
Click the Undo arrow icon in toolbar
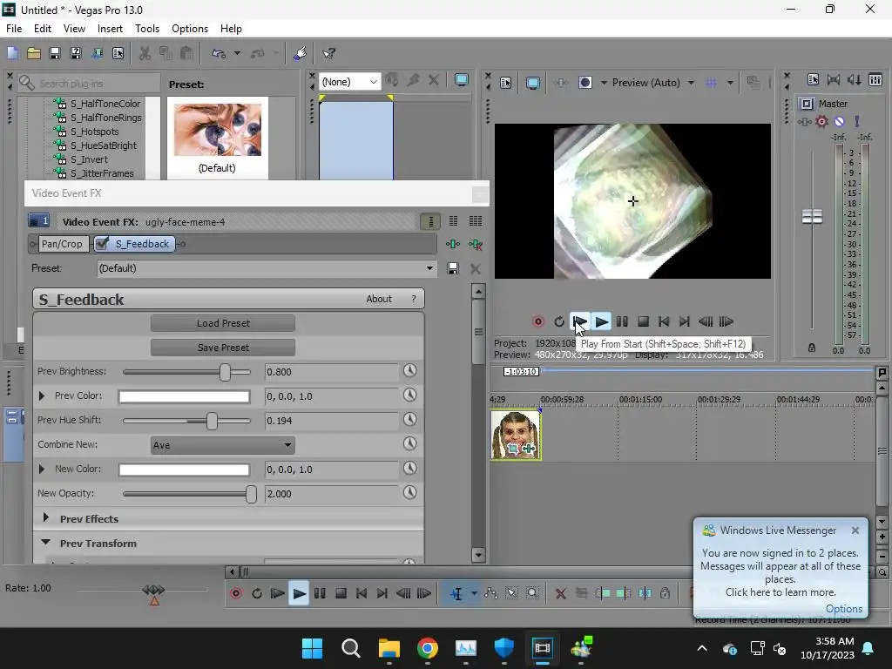coord(219,53)
